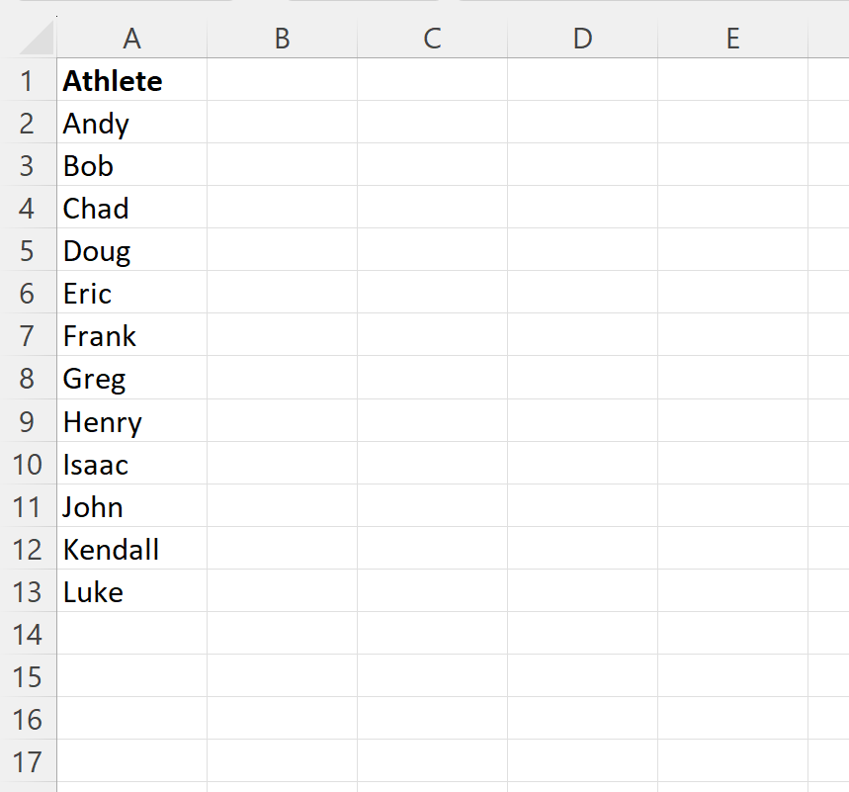The width and height of the screenshot is (849, 792).
Task: Select column header A
Action: pyautogui.click(x=131, y=39)
